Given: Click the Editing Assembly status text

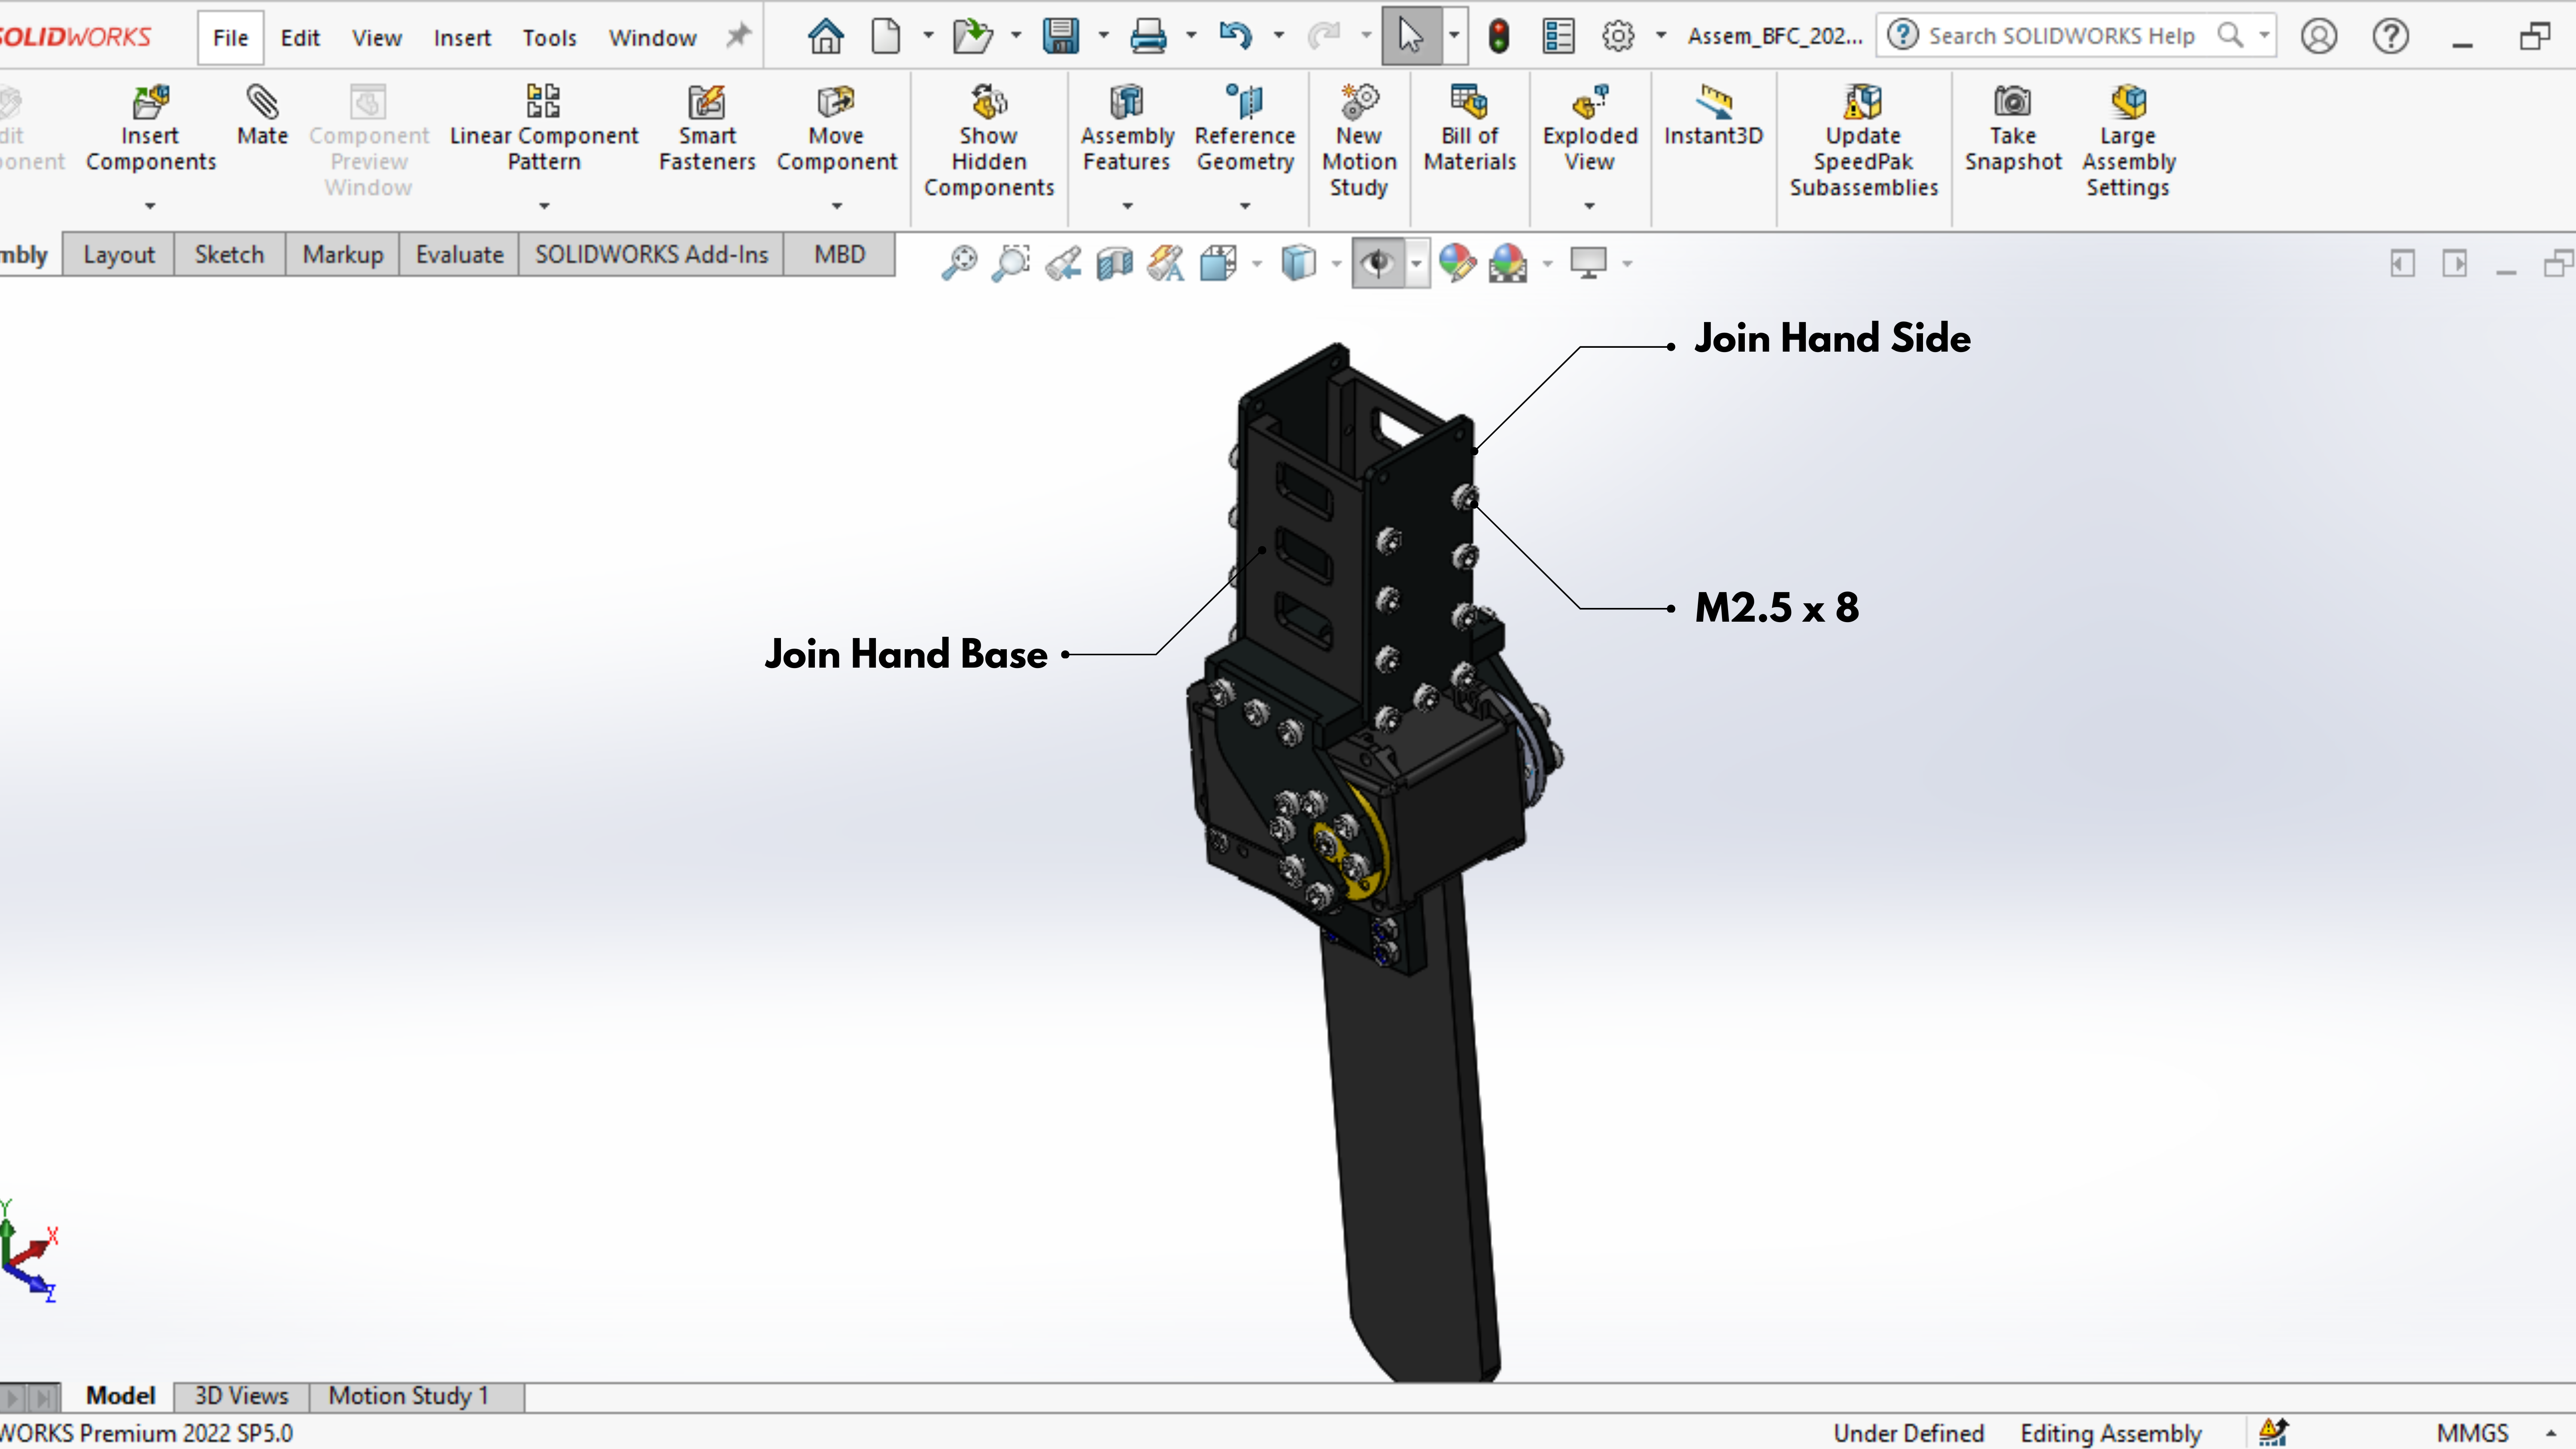Looking at the screenshot, I should click(x=2110, y=1433).
